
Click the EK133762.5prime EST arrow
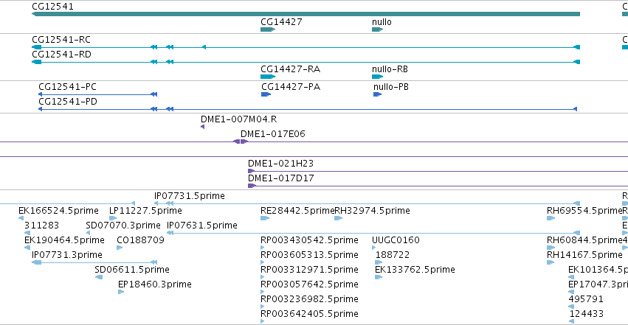[379, 277]
